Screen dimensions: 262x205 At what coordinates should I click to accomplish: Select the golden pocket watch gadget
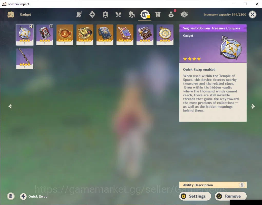165,35
